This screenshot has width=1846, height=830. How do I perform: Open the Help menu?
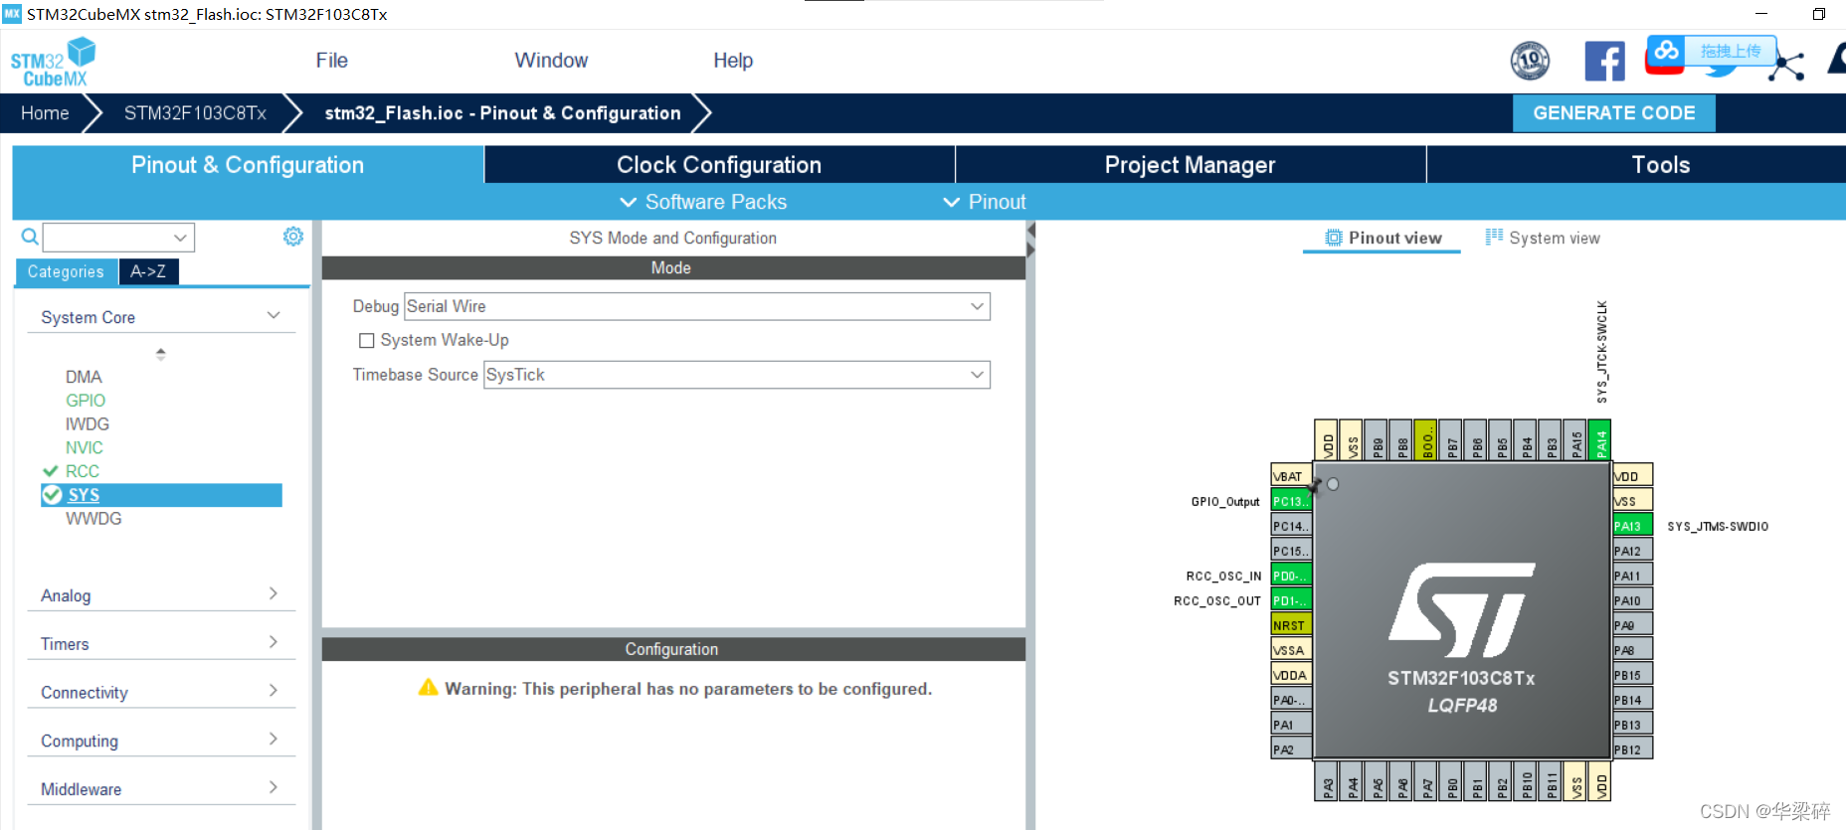[x=733, y=61]
